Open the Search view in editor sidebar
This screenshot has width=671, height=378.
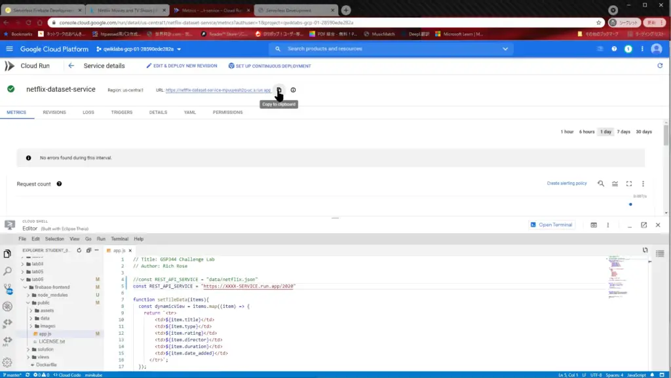click(x=7, y=271)
